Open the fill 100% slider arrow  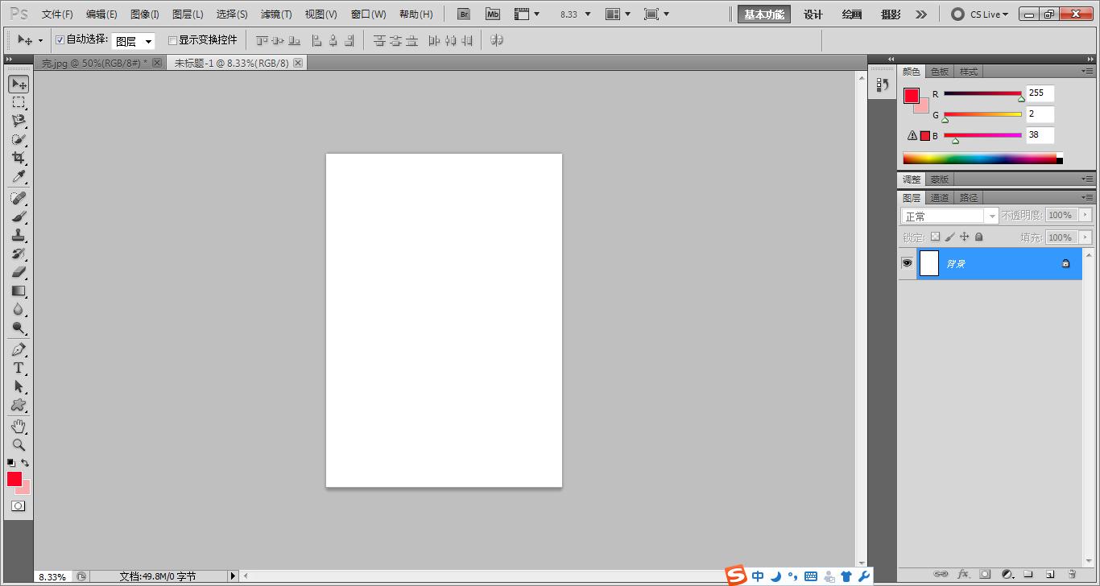click(x=1086, y=237)
